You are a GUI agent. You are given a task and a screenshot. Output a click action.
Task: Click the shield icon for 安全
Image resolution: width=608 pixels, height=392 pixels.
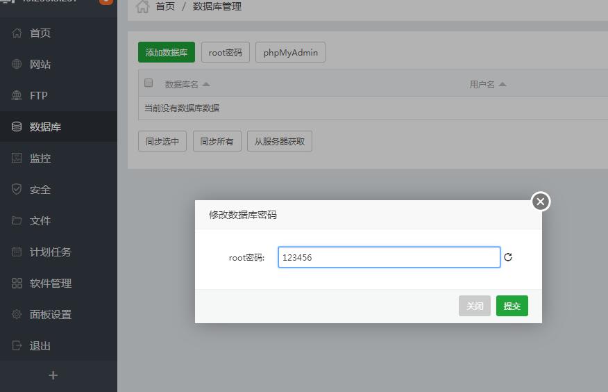point(17,189)
